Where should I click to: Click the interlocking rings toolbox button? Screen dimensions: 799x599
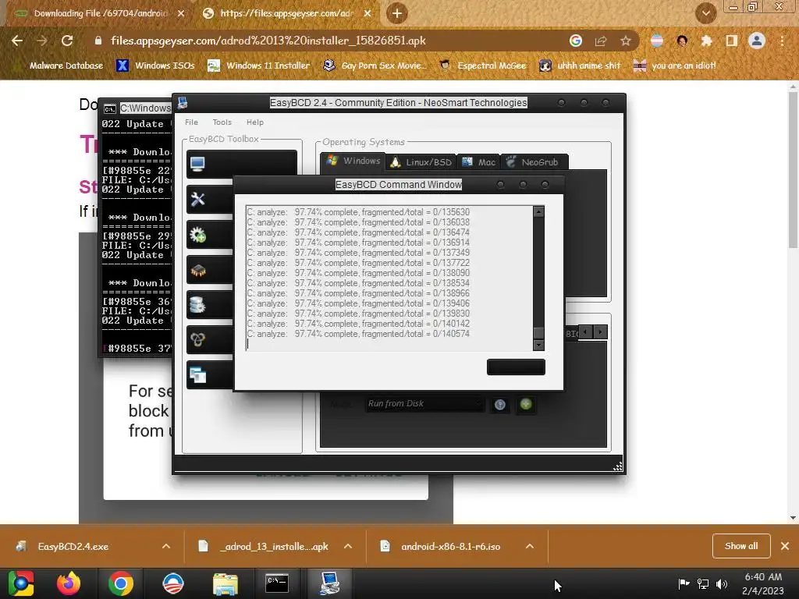point(210,340)
